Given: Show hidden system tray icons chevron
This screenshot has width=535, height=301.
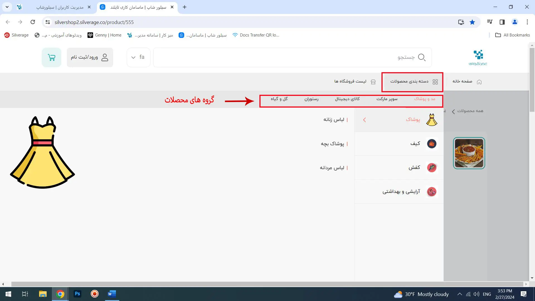Looking at the screenshot, I should pyautogui.click(x=460, y=294).
